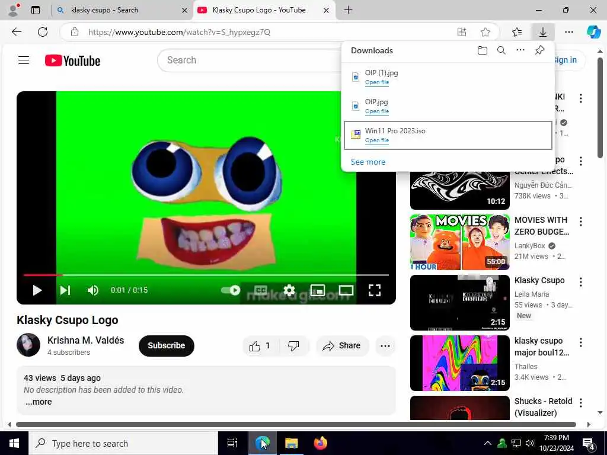Open the apps available icon in address bar
This screenshot has height=455, width=607.
tap(461, 32)
